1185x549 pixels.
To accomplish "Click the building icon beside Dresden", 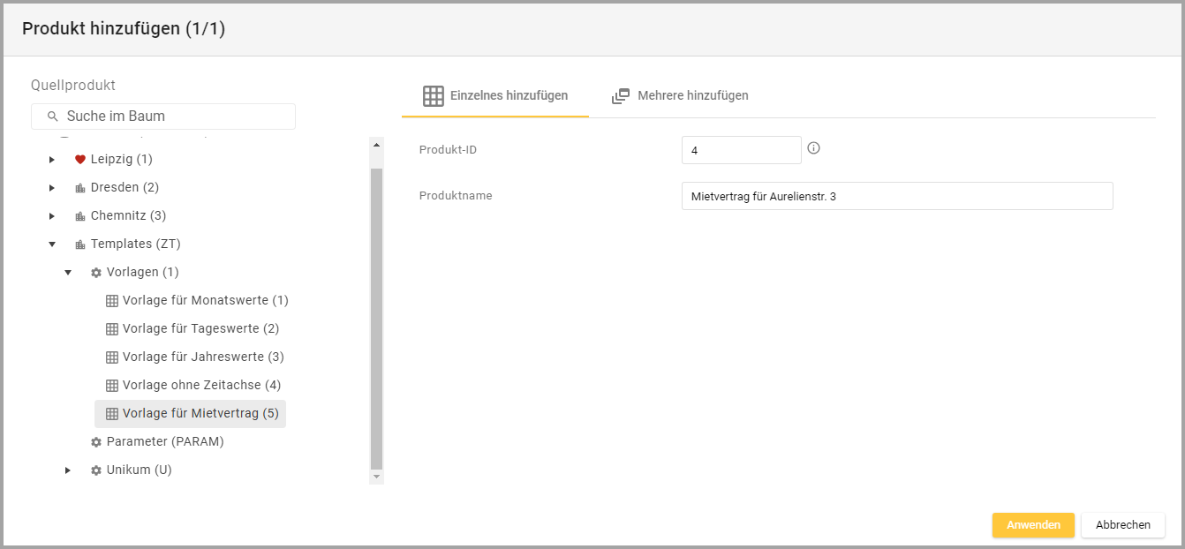I will [80, 188].
